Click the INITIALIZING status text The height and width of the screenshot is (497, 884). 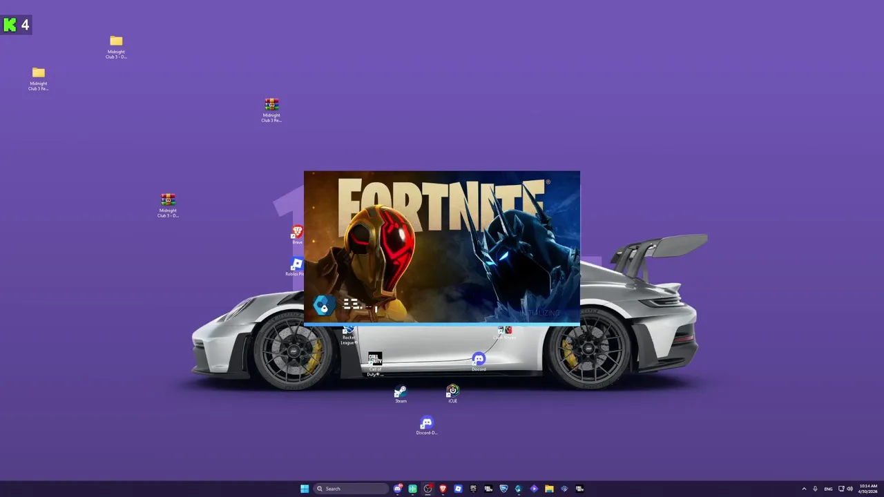pos(541,313)
